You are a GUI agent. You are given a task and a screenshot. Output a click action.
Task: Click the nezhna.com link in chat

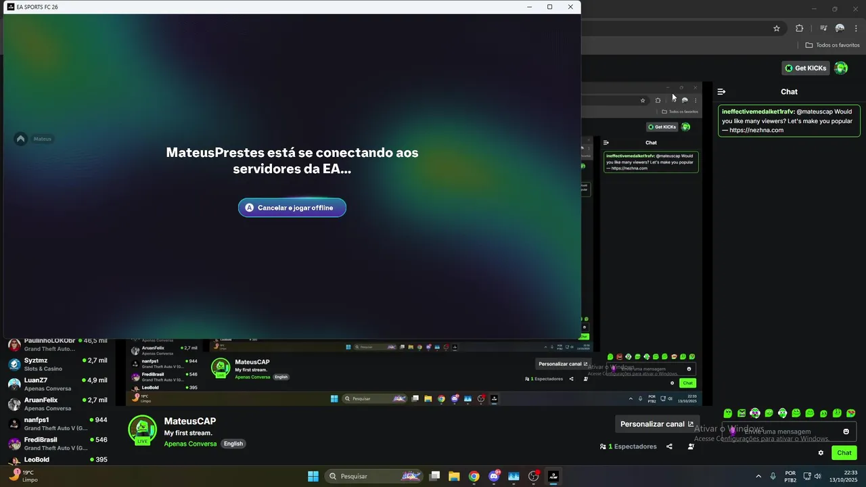click(x=756, y=131)
